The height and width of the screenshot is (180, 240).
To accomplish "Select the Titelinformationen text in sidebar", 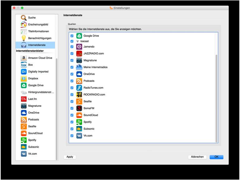I will 39,31.
